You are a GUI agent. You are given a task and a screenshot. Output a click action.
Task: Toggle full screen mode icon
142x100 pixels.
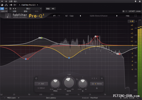(x=136, y=16)
